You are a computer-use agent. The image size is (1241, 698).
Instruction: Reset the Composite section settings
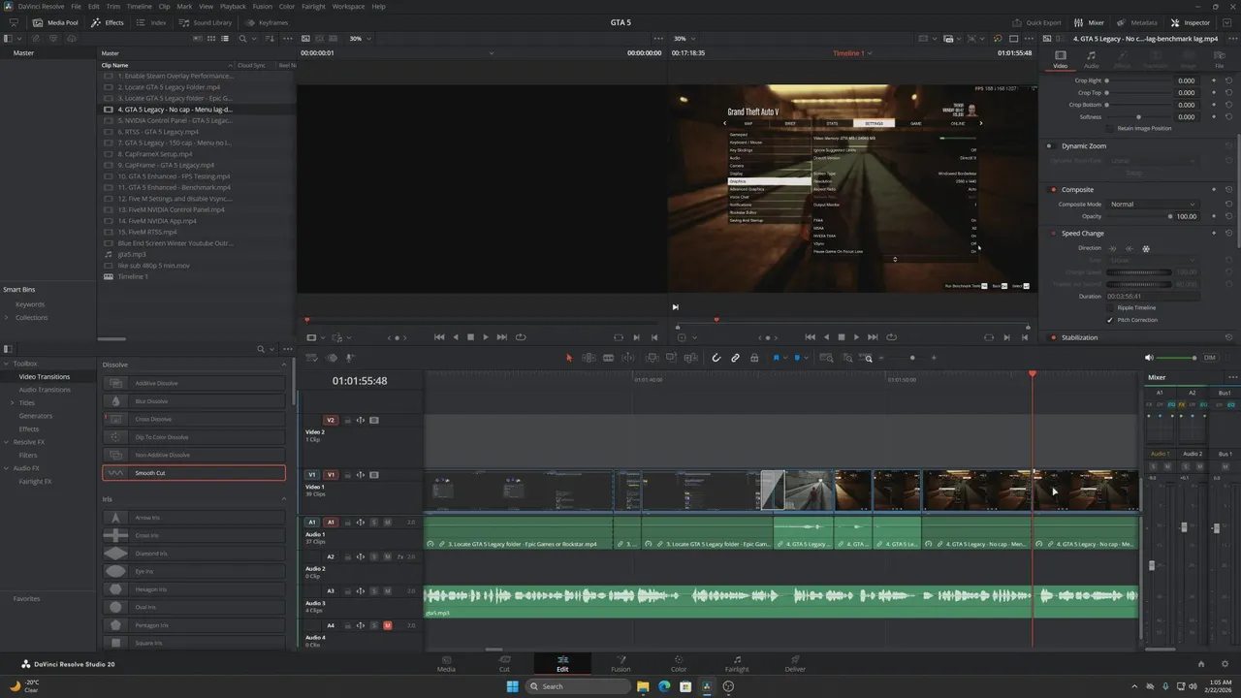(1228, 189)
